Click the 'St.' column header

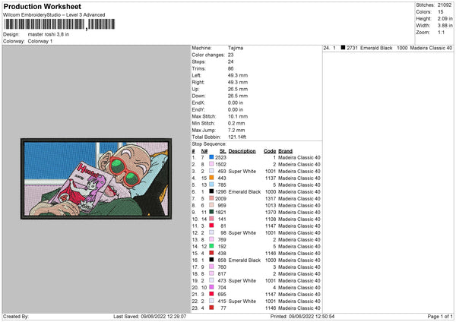pos(223,151)
